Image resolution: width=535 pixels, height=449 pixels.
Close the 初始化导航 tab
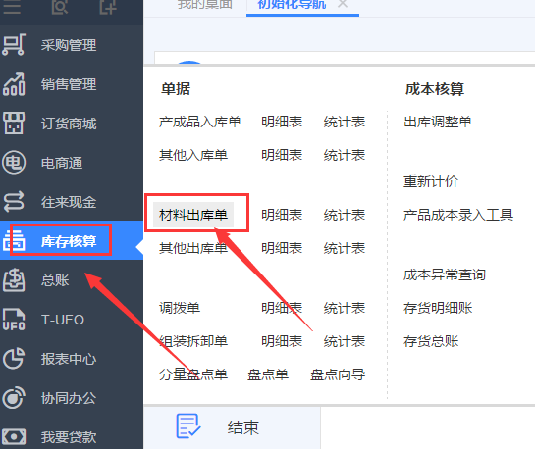coord(343,4)
